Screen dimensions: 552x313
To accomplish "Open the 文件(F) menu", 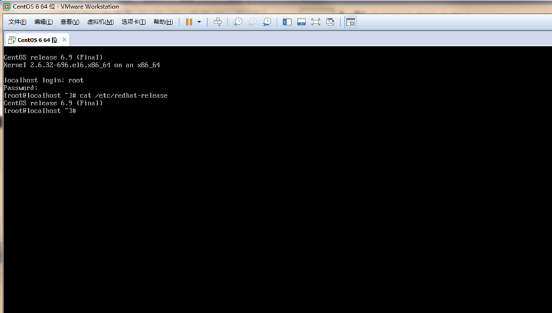I will tap(17, 22).
